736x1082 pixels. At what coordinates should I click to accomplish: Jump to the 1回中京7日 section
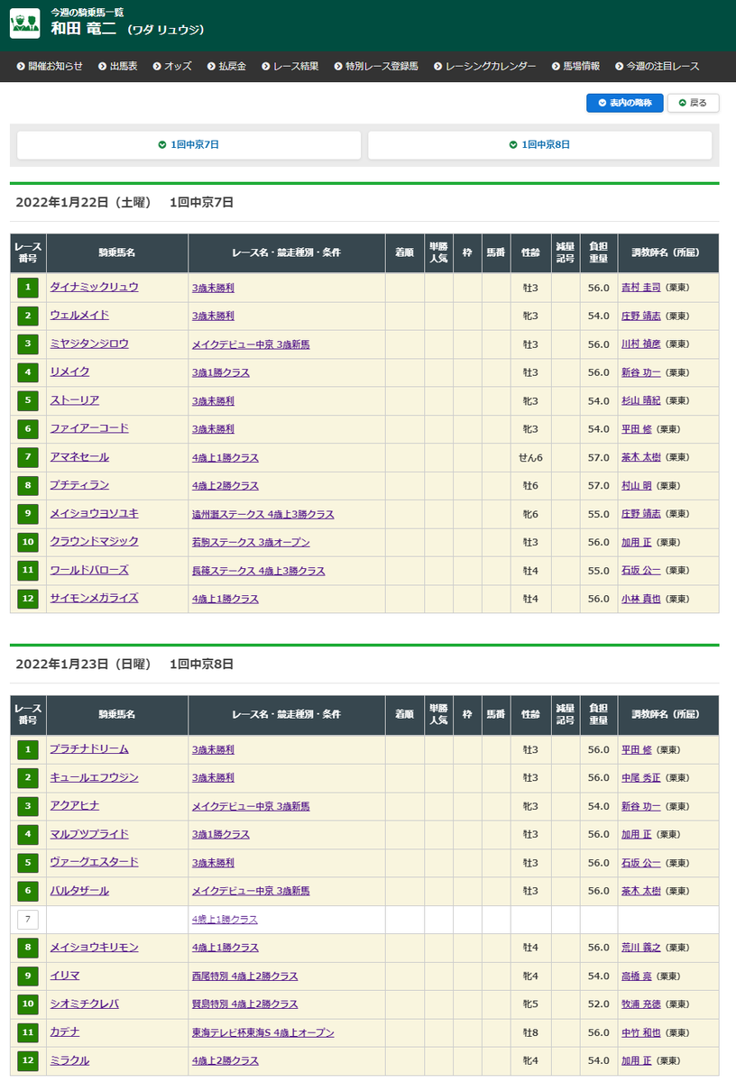[189, 145]
